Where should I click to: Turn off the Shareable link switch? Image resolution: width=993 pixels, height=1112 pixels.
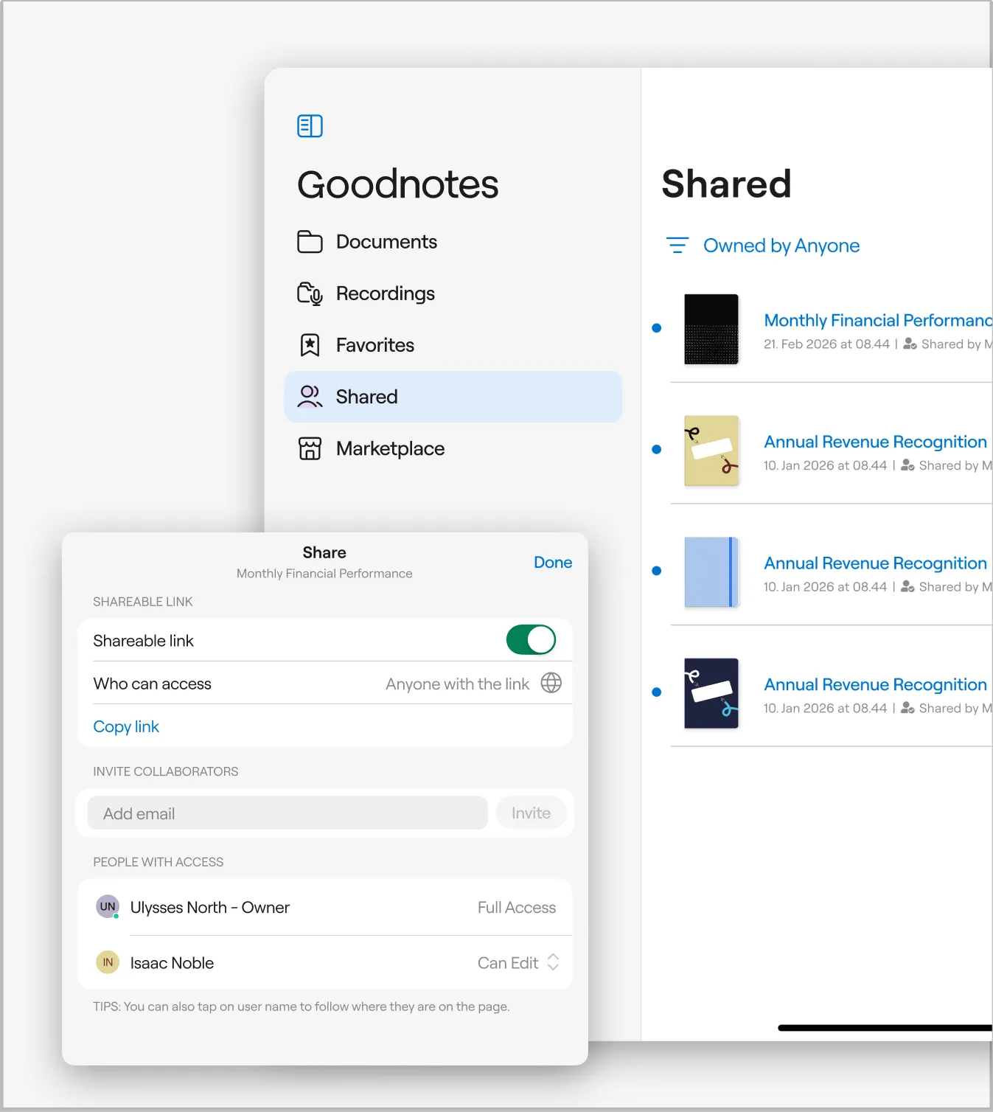(x=531, y=639)
